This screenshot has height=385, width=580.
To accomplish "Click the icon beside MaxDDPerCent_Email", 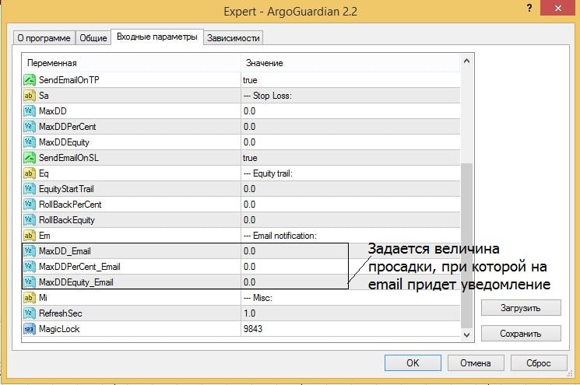I will pos(30,267).
